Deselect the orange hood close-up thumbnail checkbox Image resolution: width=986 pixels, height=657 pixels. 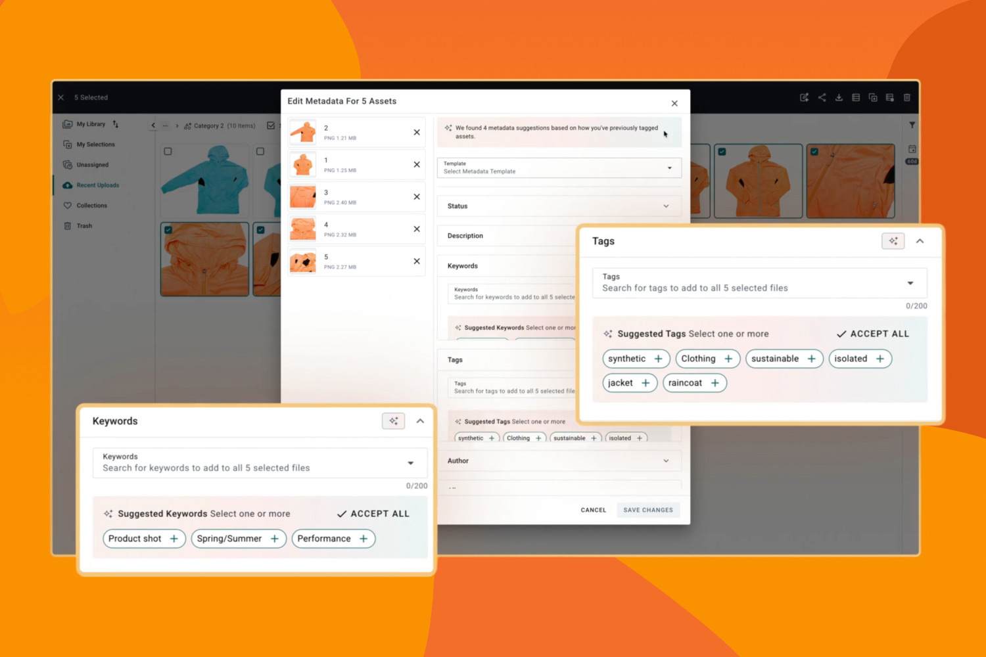coord(168,230)
